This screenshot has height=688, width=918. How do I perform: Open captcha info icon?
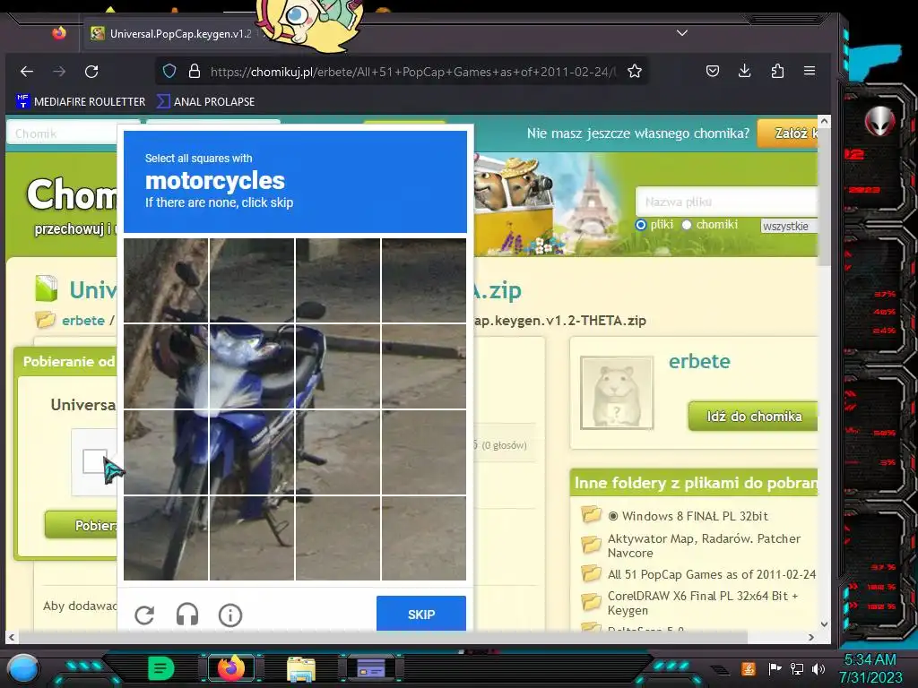[230, 615]
